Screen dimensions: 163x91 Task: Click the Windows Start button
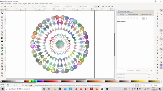coord(2,89)
